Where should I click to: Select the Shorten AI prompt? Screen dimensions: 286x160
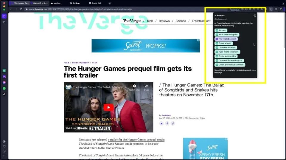221,30
